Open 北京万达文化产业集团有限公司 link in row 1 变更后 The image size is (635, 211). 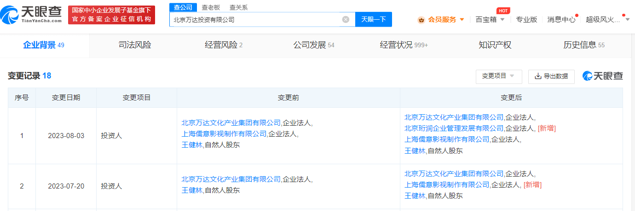point(454,117)
